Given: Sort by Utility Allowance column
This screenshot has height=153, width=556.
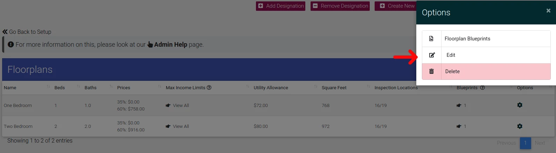Looking at the screenshot, I should coord(285,87).
